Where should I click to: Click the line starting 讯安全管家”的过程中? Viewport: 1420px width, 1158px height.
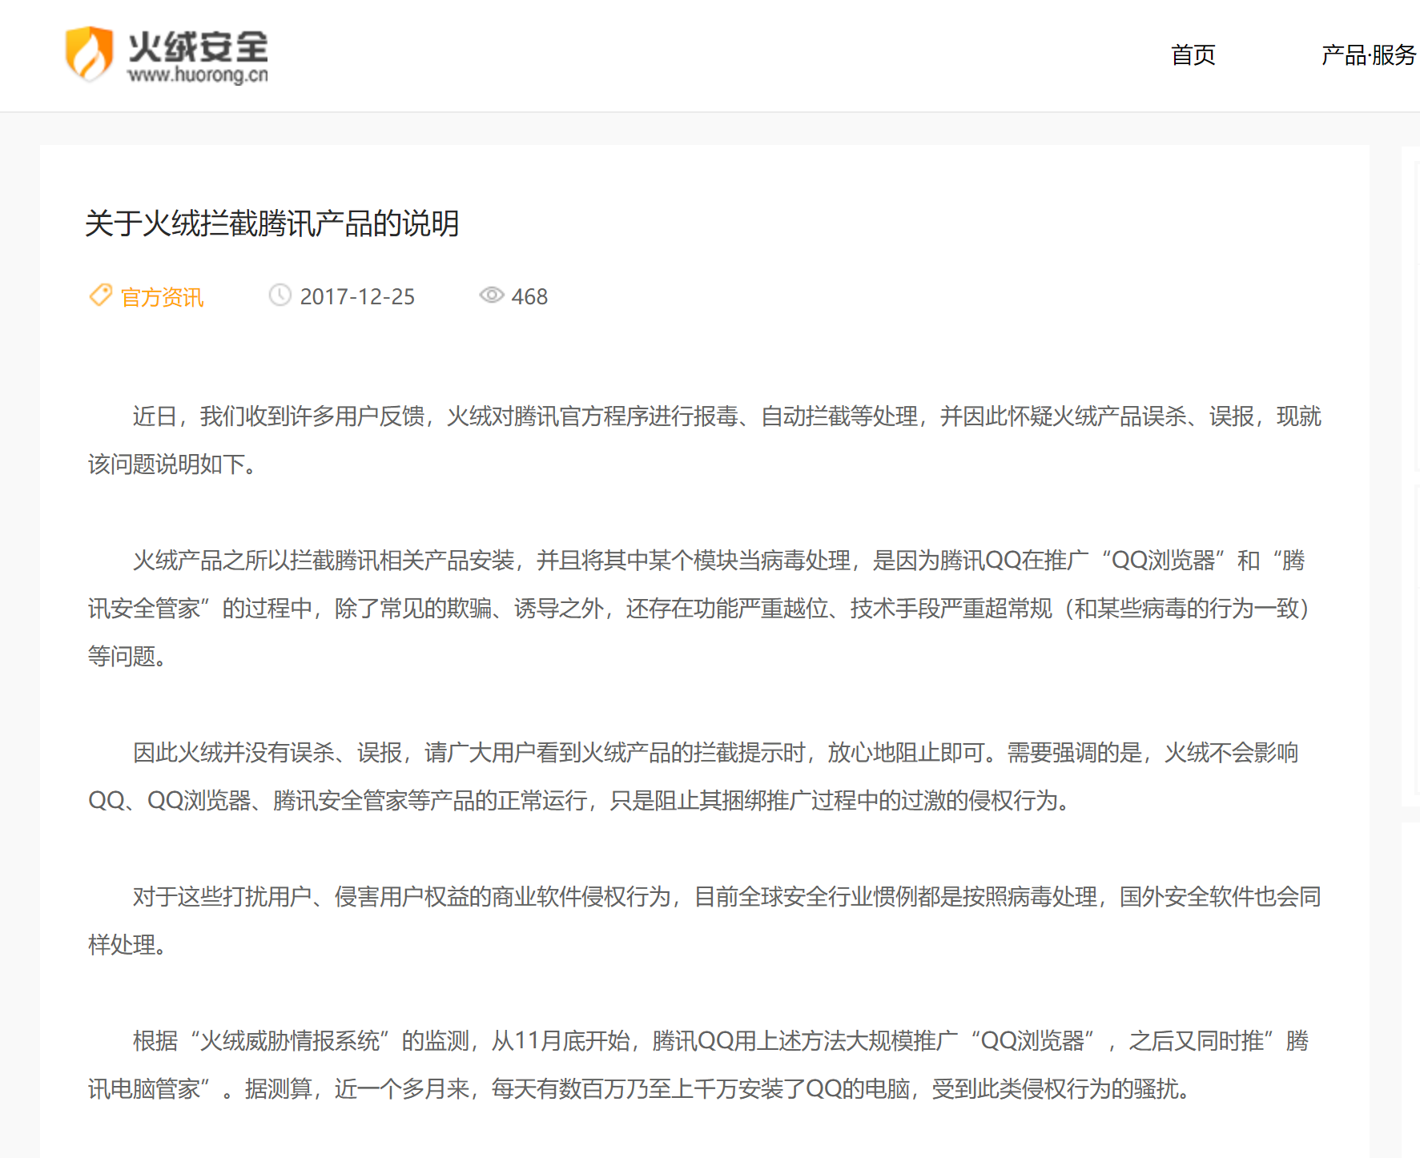(698, 609)
